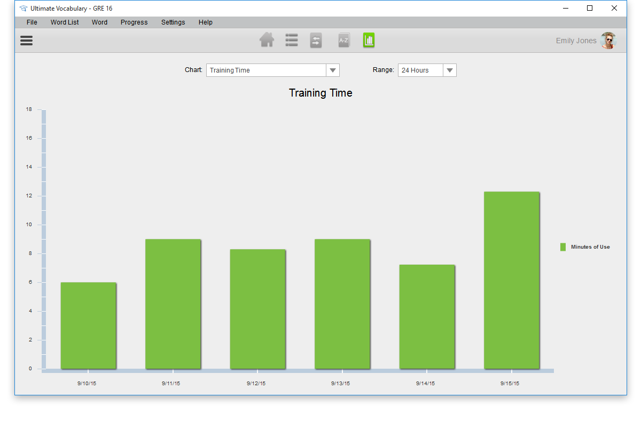Click the flashcard swap icon
Viewport: 641px width, 445px height.
click(x=316, y=41)
